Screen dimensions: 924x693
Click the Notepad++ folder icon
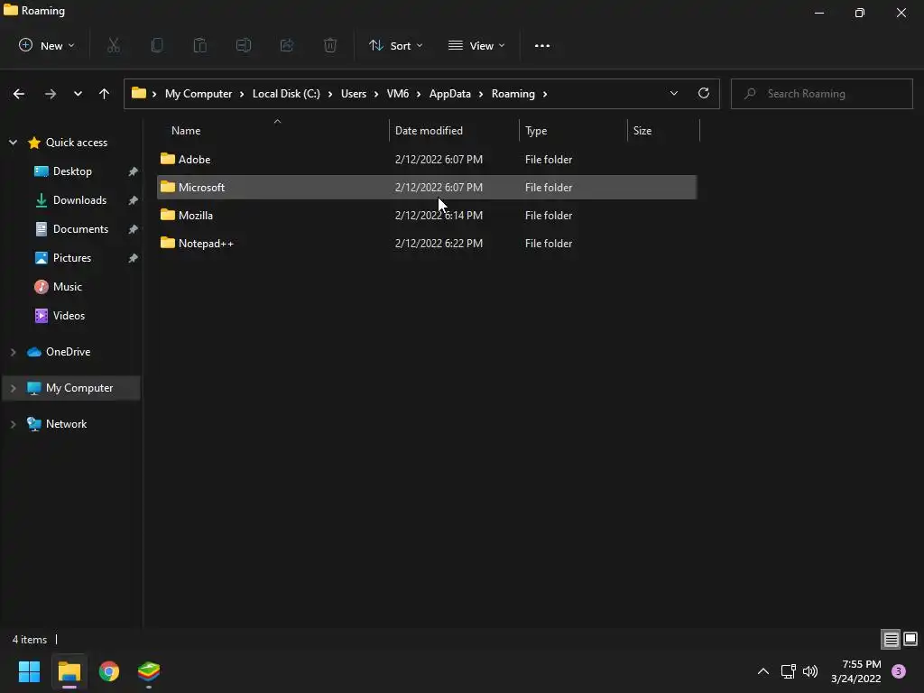tap(168, 243)
